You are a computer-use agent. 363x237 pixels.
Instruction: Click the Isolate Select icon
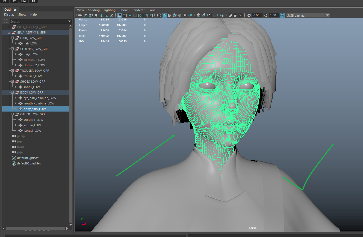pos(222,15)
